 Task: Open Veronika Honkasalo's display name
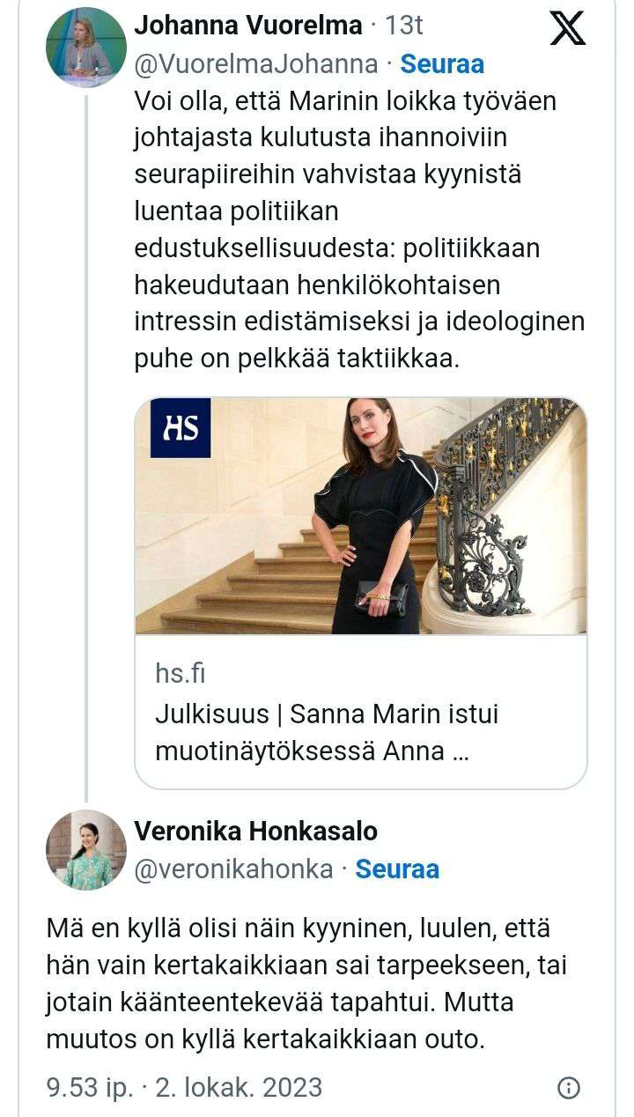(x=255, y=831)
